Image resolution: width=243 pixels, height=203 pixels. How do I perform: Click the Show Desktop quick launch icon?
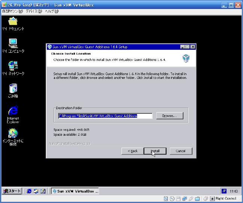click(43, 191)
